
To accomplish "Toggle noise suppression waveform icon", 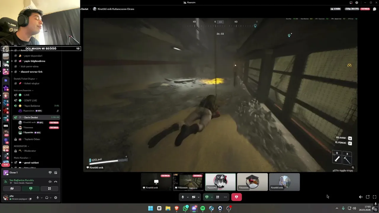I will tap(50, 182).
